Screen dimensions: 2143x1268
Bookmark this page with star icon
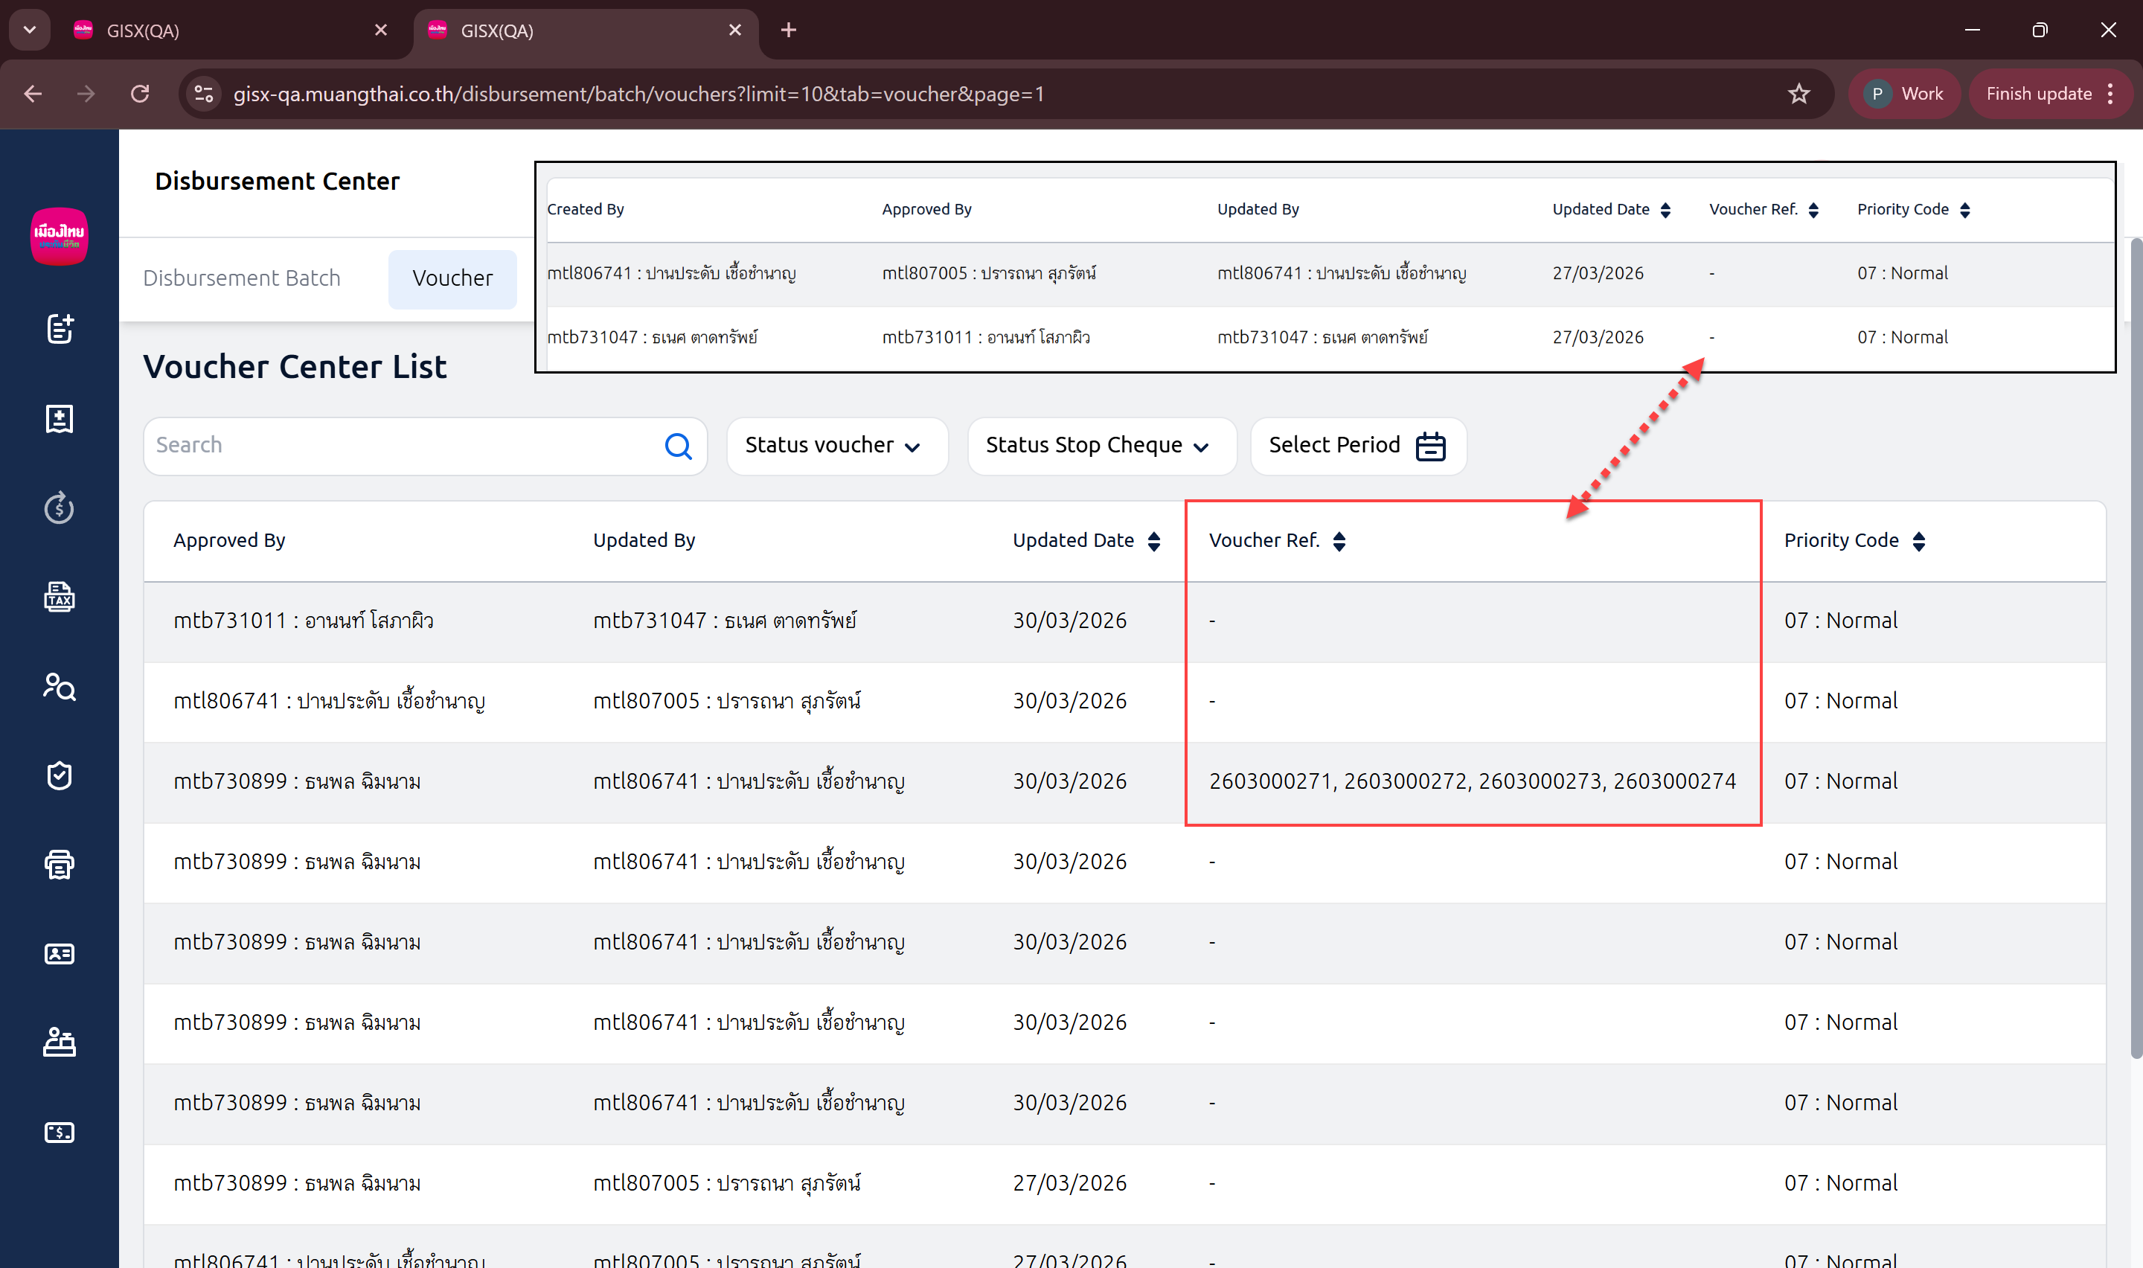point(1798,94)
